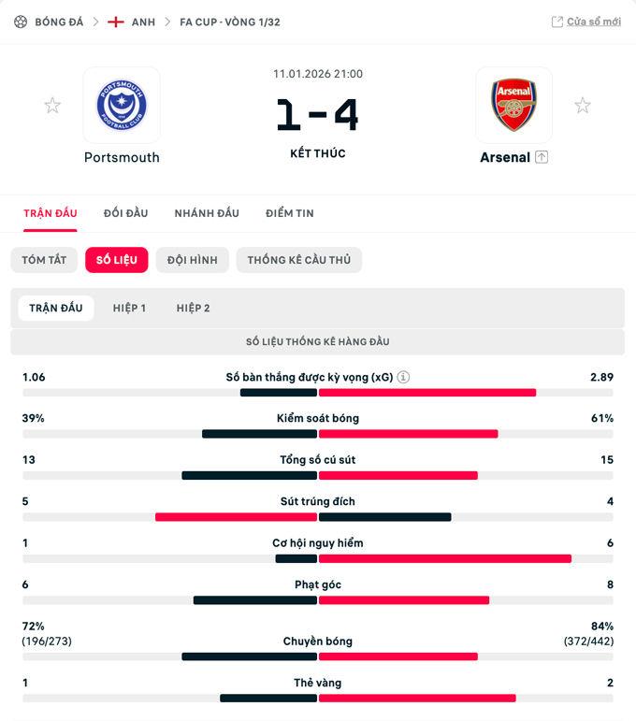The image size is (636, 721).
Task: Click the Portsmouth club crest
Action: (x=122, y=105)
